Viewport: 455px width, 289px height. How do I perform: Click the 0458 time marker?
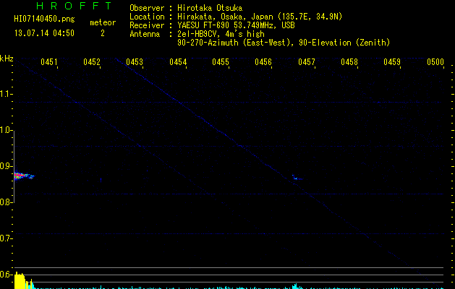(x=349, y=62)
